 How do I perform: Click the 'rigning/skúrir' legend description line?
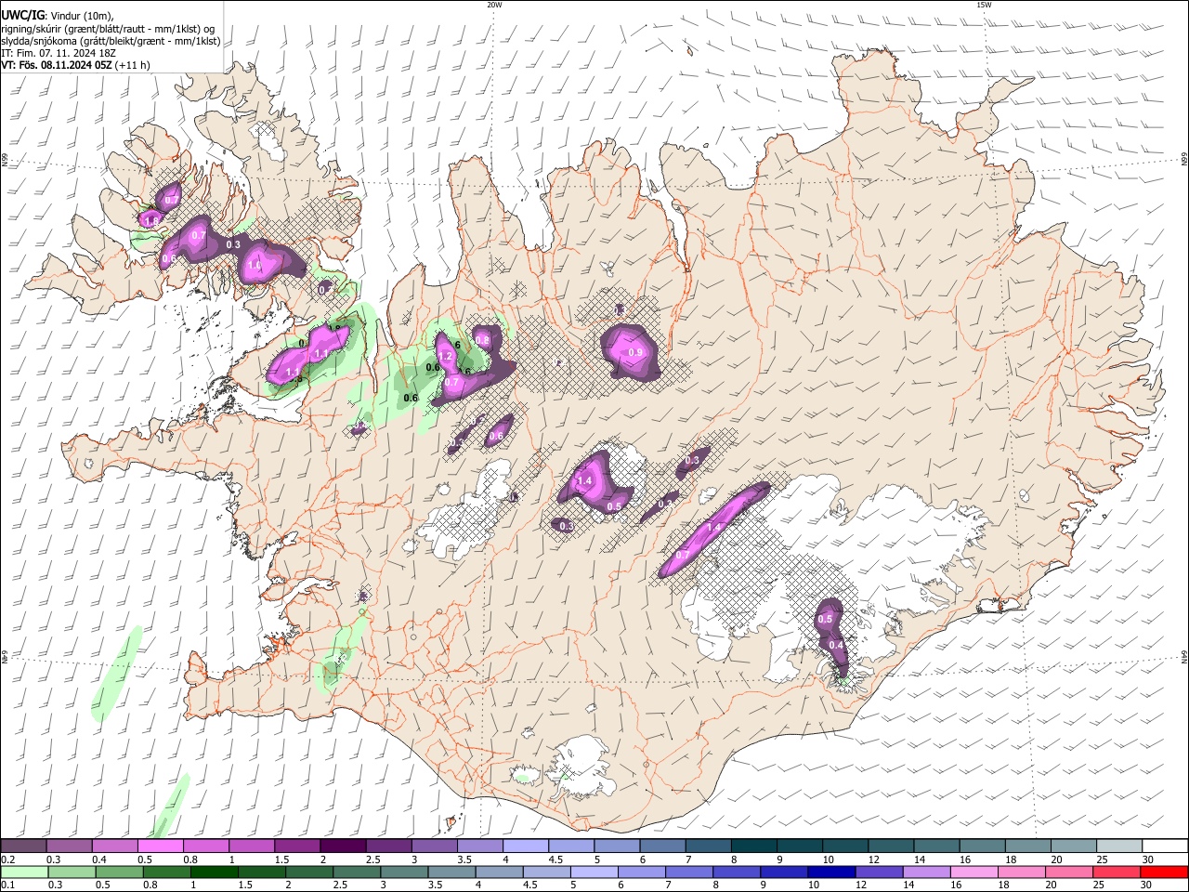108,29
